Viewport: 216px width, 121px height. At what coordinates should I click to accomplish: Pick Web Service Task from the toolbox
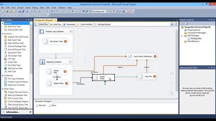[x=15, y=68]
